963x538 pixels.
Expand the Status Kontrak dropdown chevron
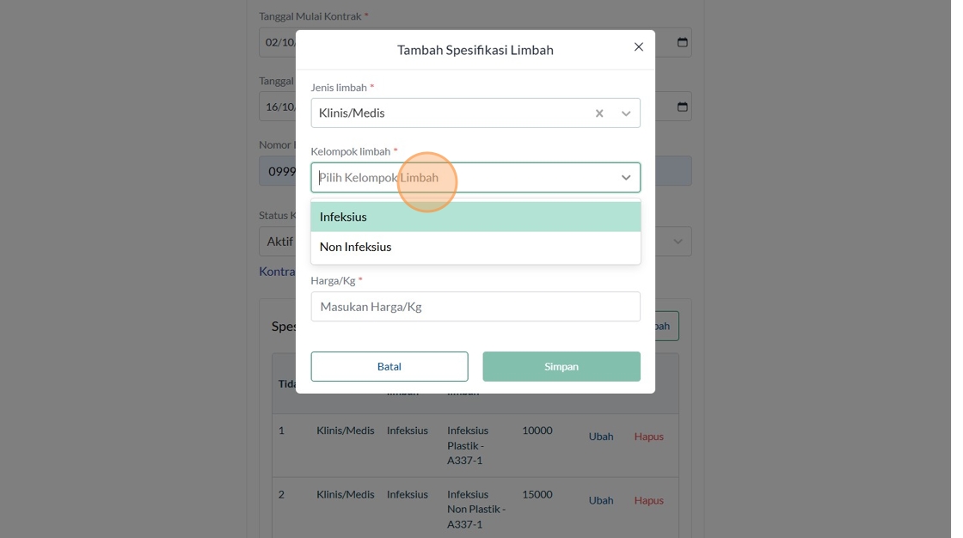(x=678, y=241)
